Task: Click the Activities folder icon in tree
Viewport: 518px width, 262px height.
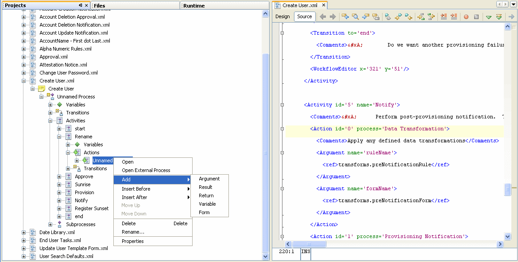Action: tap(59, 121)
